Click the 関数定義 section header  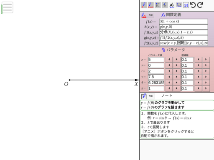171,15
